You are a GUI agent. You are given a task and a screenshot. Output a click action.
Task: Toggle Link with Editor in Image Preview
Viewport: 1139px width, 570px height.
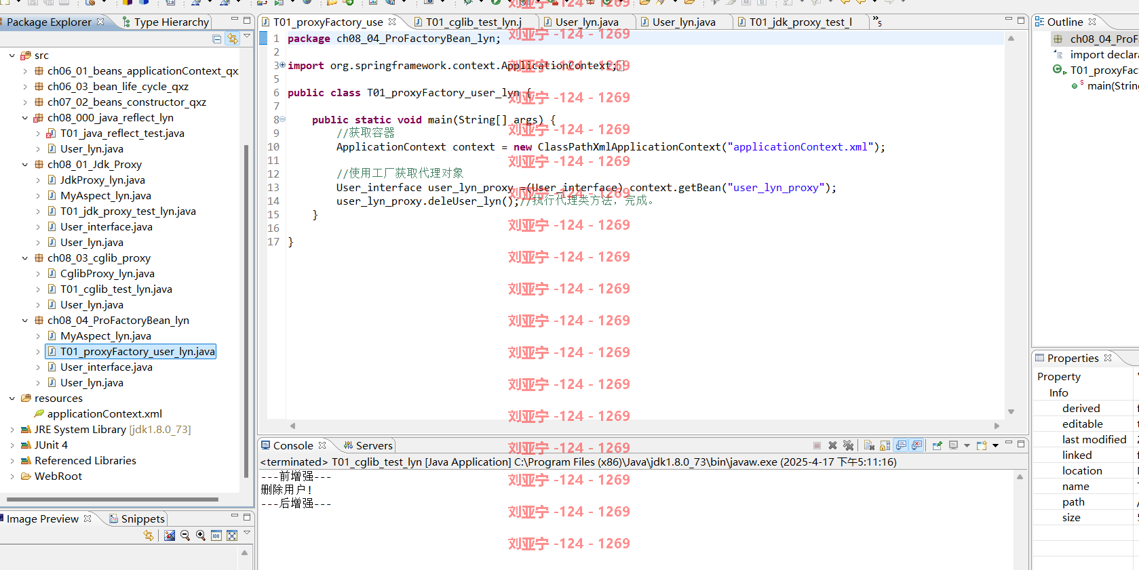click(149, 535)
